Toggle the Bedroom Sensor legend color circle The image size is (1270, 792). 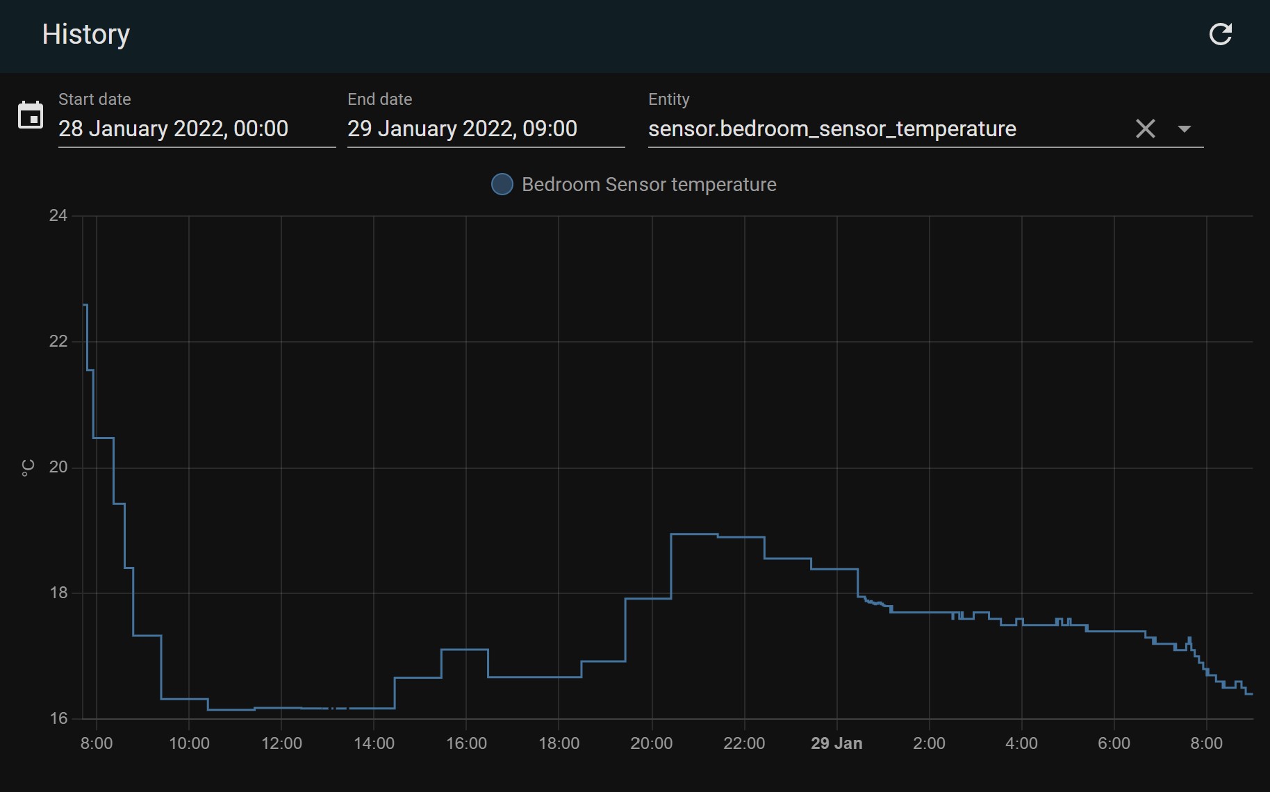pos(502,184)
